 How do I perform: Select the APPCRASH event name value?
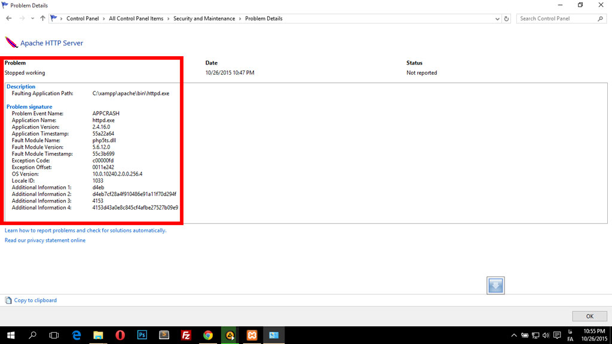pyautogui.click(x=106, y=113)
